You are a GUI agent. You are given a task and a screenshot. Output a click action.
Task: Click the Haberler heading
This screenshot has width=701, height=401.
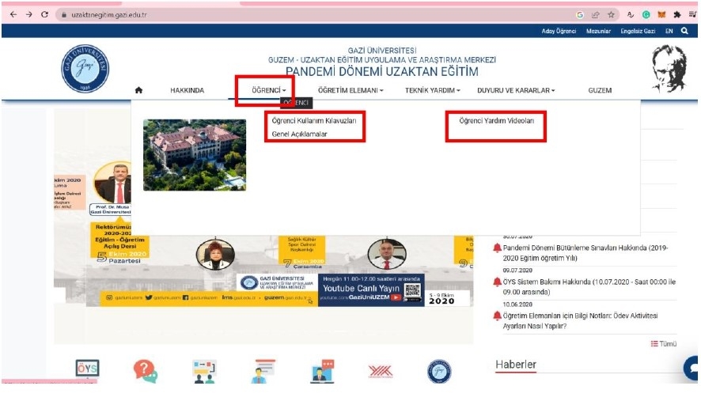coord(516,365)
